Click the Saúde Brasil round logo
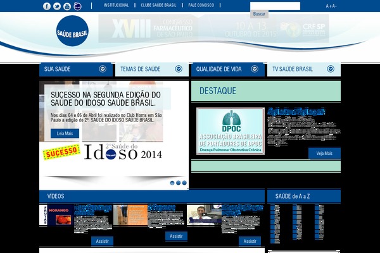This screenshot has width=380, height=253. click(72, 31)
